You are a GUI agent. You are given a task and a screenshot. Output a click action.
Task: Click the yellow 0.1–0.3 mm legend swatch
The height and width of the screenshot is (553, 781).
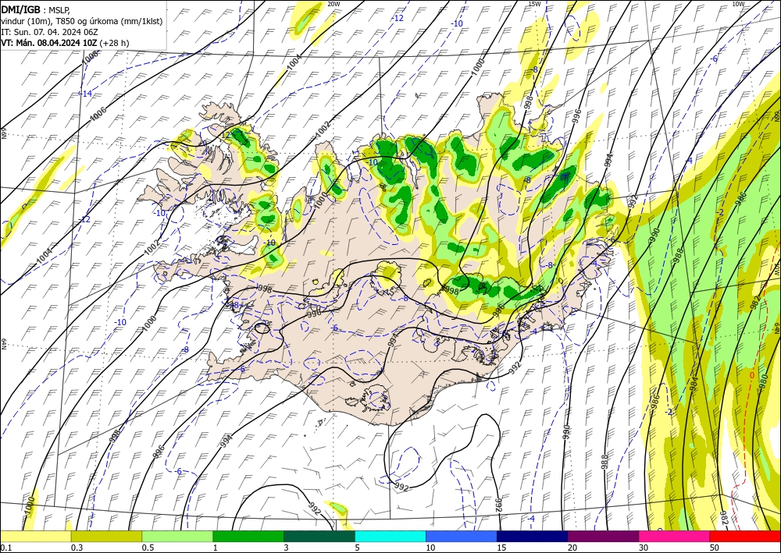coord(35,536)
